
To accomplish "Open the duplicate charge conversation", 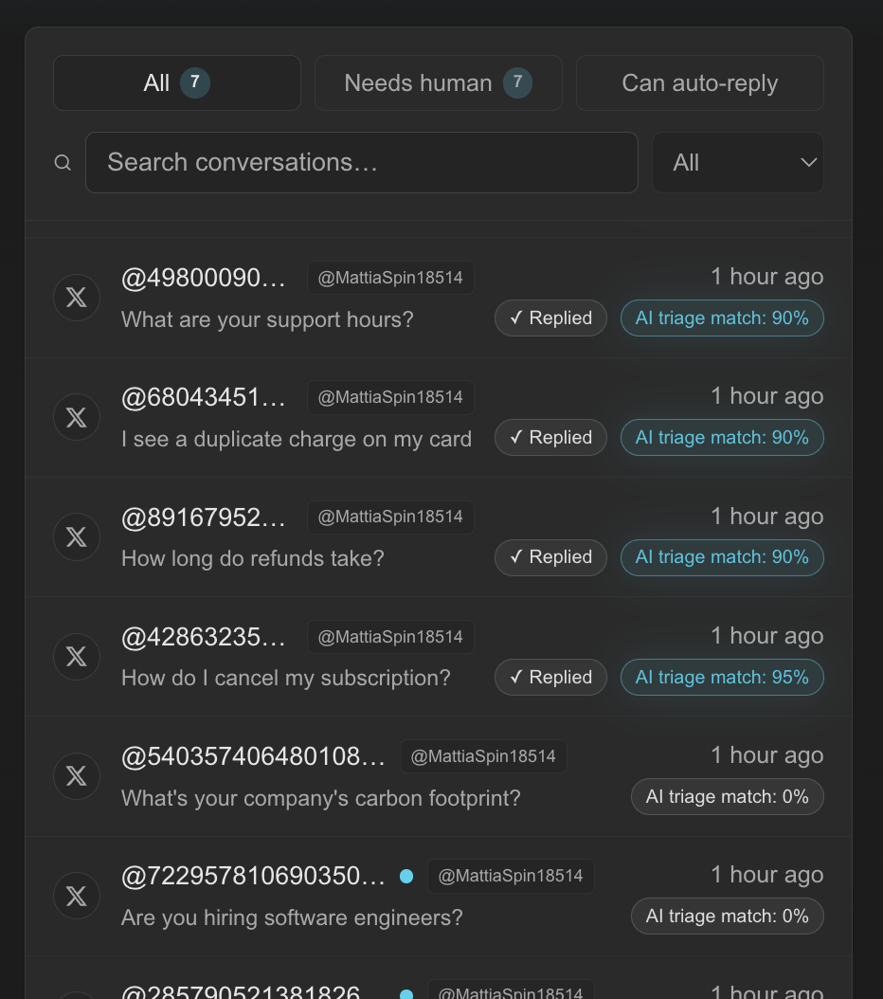I will [296, 440].
